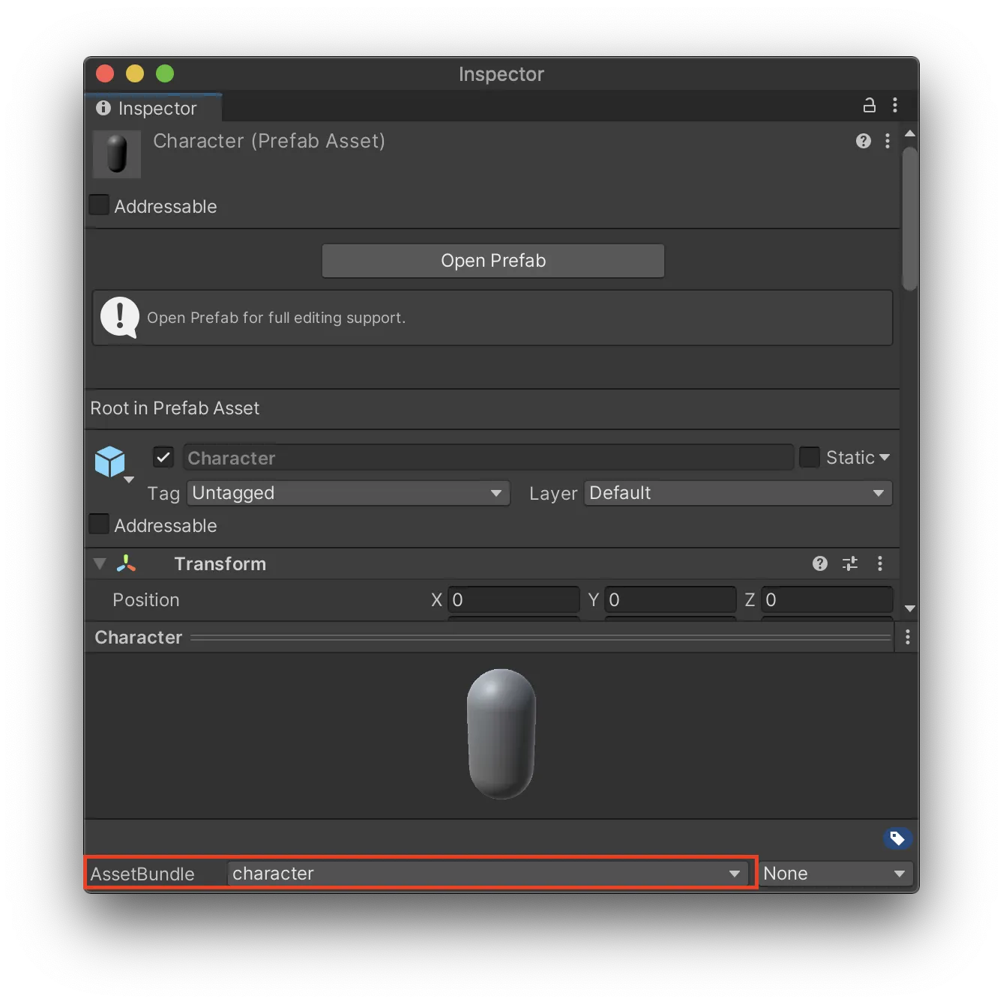The width and height of the screenshot is (1003, 1004).
Task: Enable the Static checkbox
Action: point(810,457)
